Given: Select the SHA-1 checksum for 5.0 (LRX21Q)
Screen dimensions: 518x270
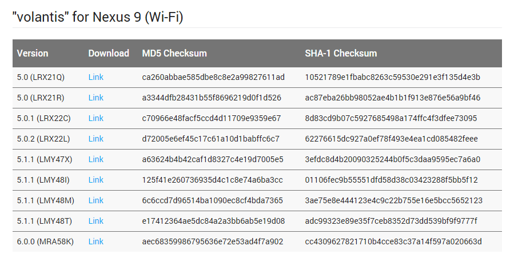Looking at the screenshot, I should click(392, 77).
